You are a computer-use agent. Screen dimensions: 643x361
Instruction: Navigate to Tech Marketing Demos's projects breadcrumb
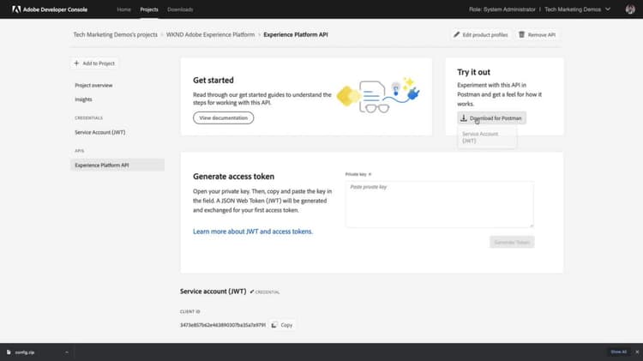115,34
